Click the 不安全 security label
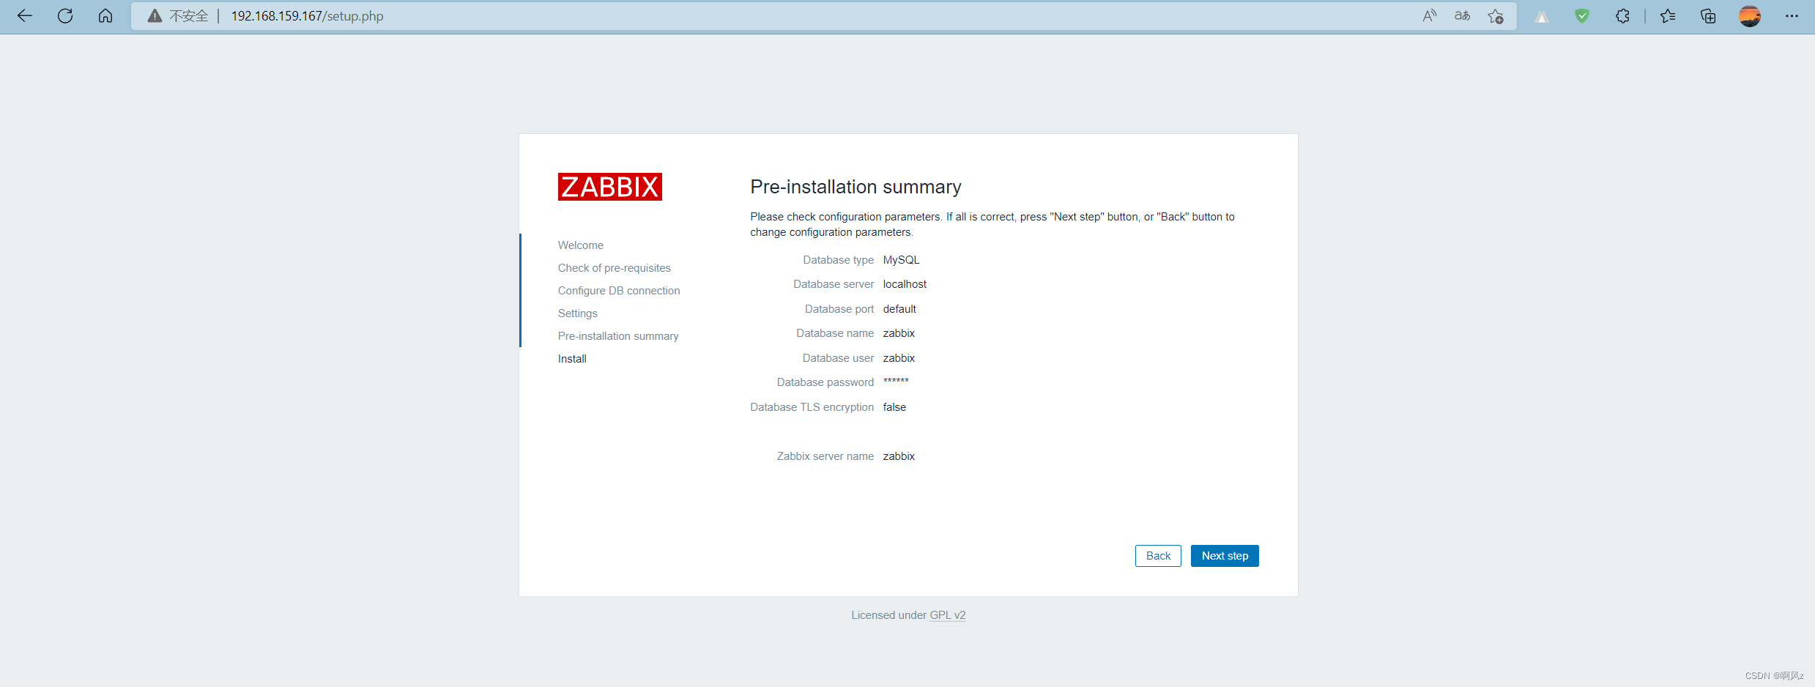The height and width of the screenshot is (687, 1815). tap(189, 16)
